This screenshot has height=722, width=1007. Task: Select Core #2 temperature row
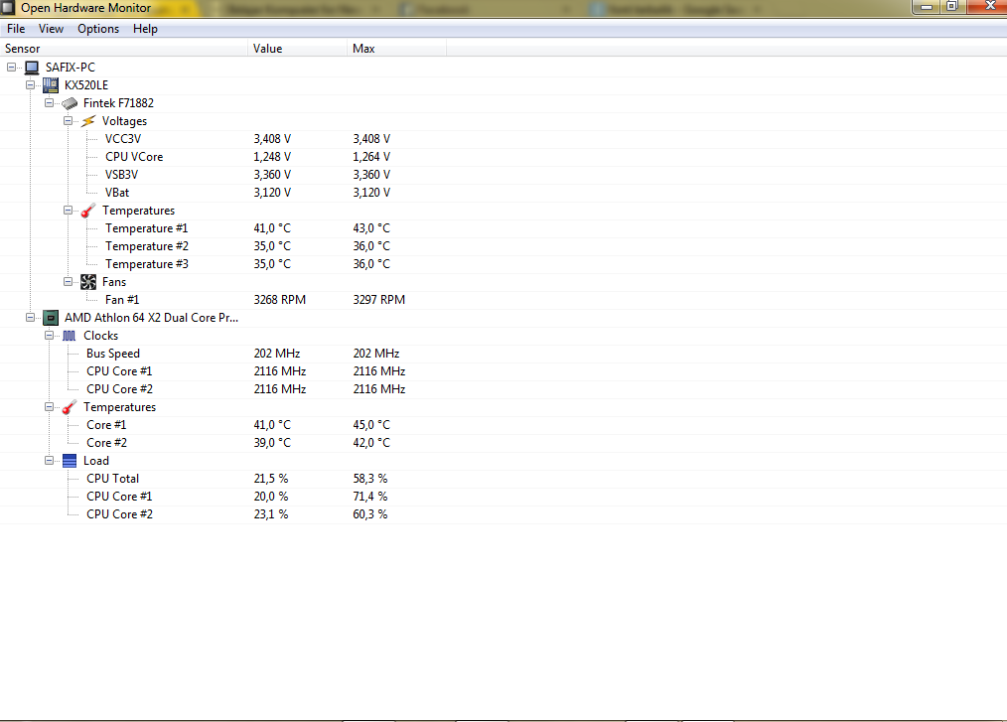click(503, 443)
